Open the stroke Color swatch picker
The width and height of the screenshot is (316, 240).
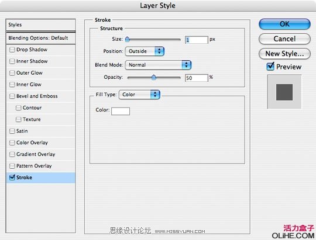[x=121, y=112]
